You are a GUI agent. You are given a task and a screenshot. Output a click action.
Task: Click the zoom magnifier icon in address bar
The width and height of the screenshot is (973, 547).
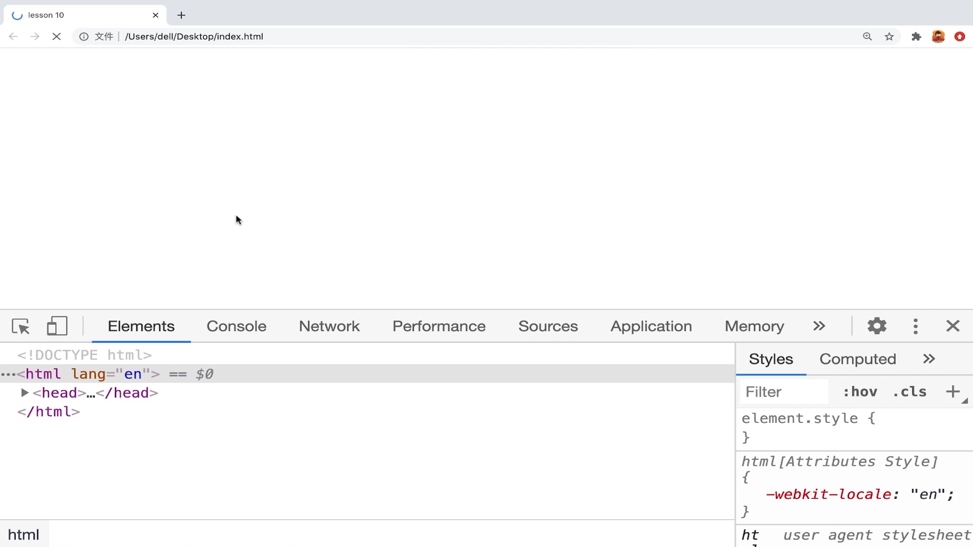pyautogui.click(x=867, y=36)
